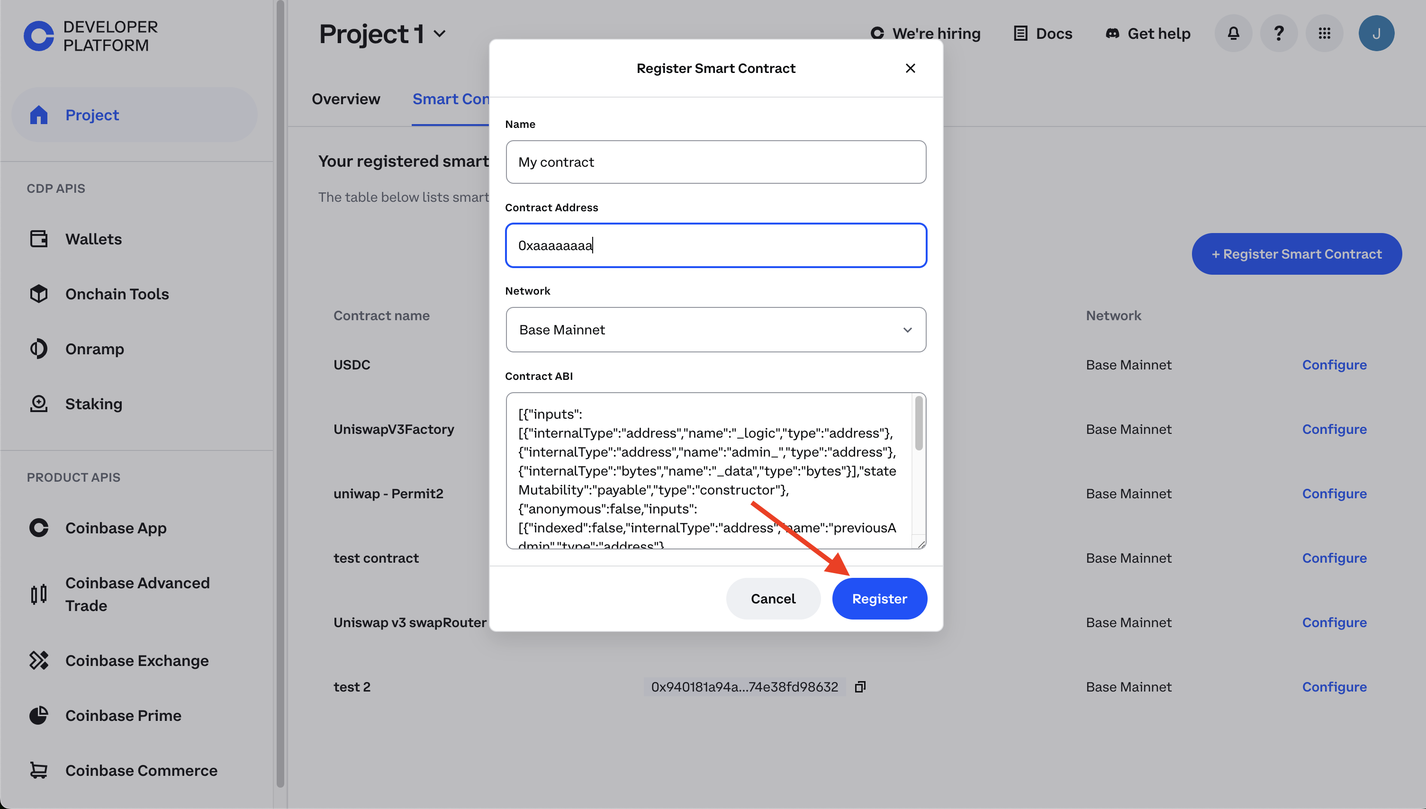Image resolution: width=1426 pixels, height=809 pixels.
Task: Select the Smart Contracts tab
Action: [451, 99]
